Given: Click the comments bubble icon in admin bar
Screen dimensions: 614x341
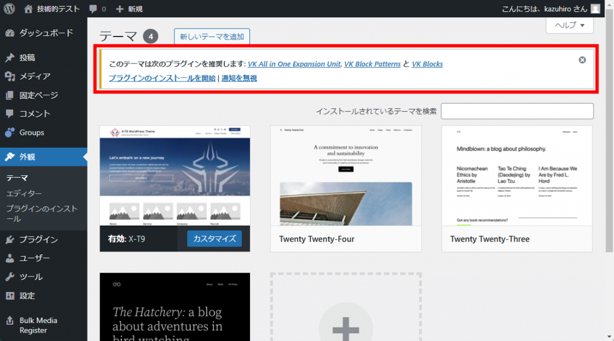Looking at the screenshot, I should pos(93,9).
